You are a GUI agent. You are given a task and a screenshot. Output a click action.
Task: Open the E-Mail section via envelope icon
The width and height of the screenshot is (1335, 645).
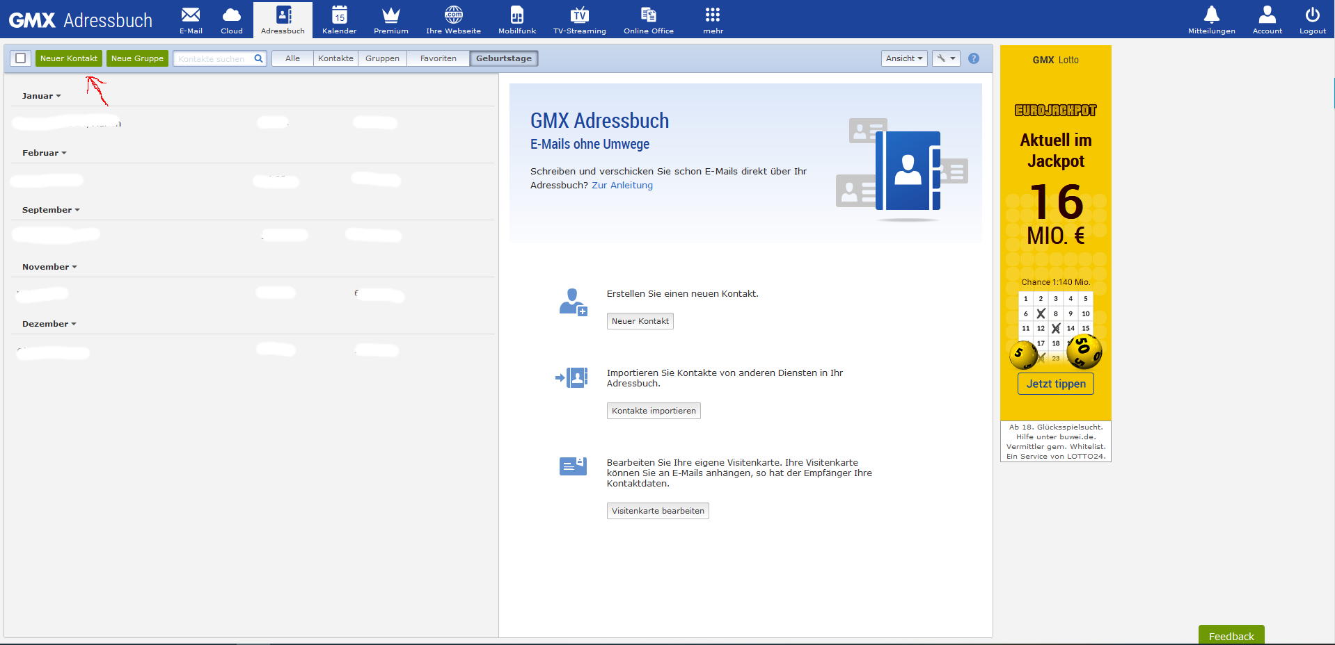click(190, 19)
